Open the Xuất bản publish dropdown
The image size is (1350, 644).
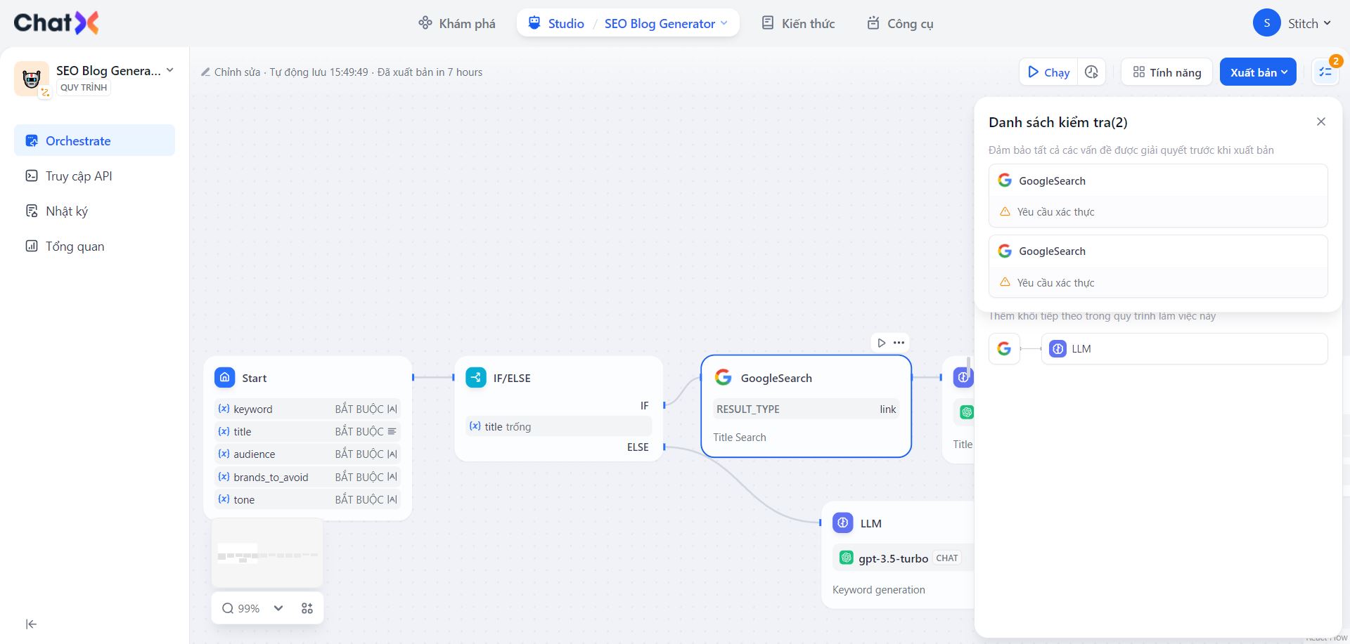(x=1258, y=72)
